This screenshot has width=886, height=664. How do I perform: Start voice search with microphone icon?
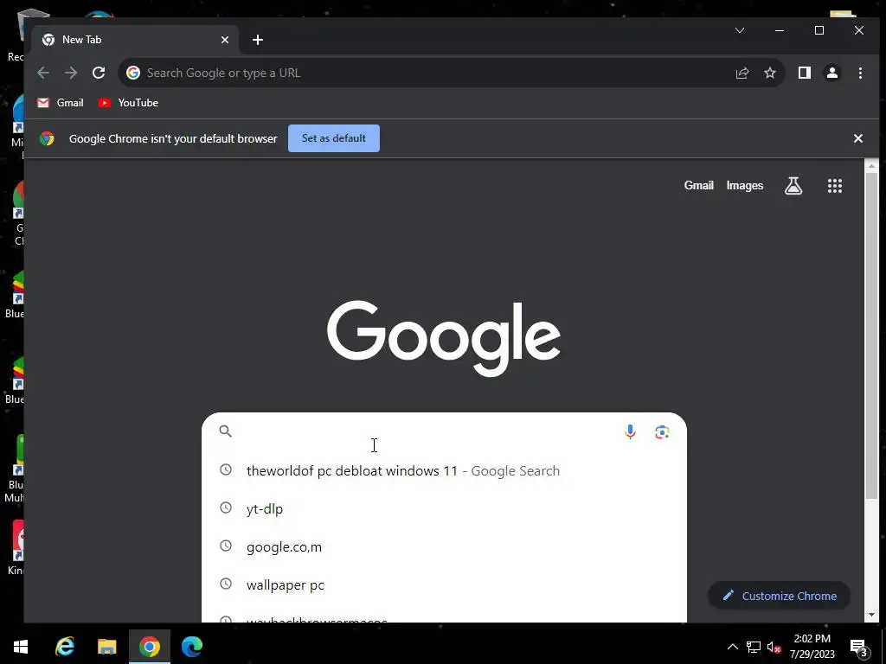(x=630, y=432)
